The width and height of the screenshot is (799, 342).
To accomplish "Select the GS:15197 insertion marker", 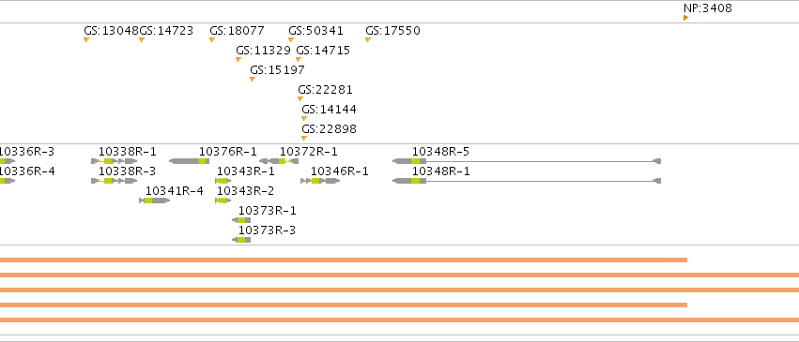I will coord(253,79).
